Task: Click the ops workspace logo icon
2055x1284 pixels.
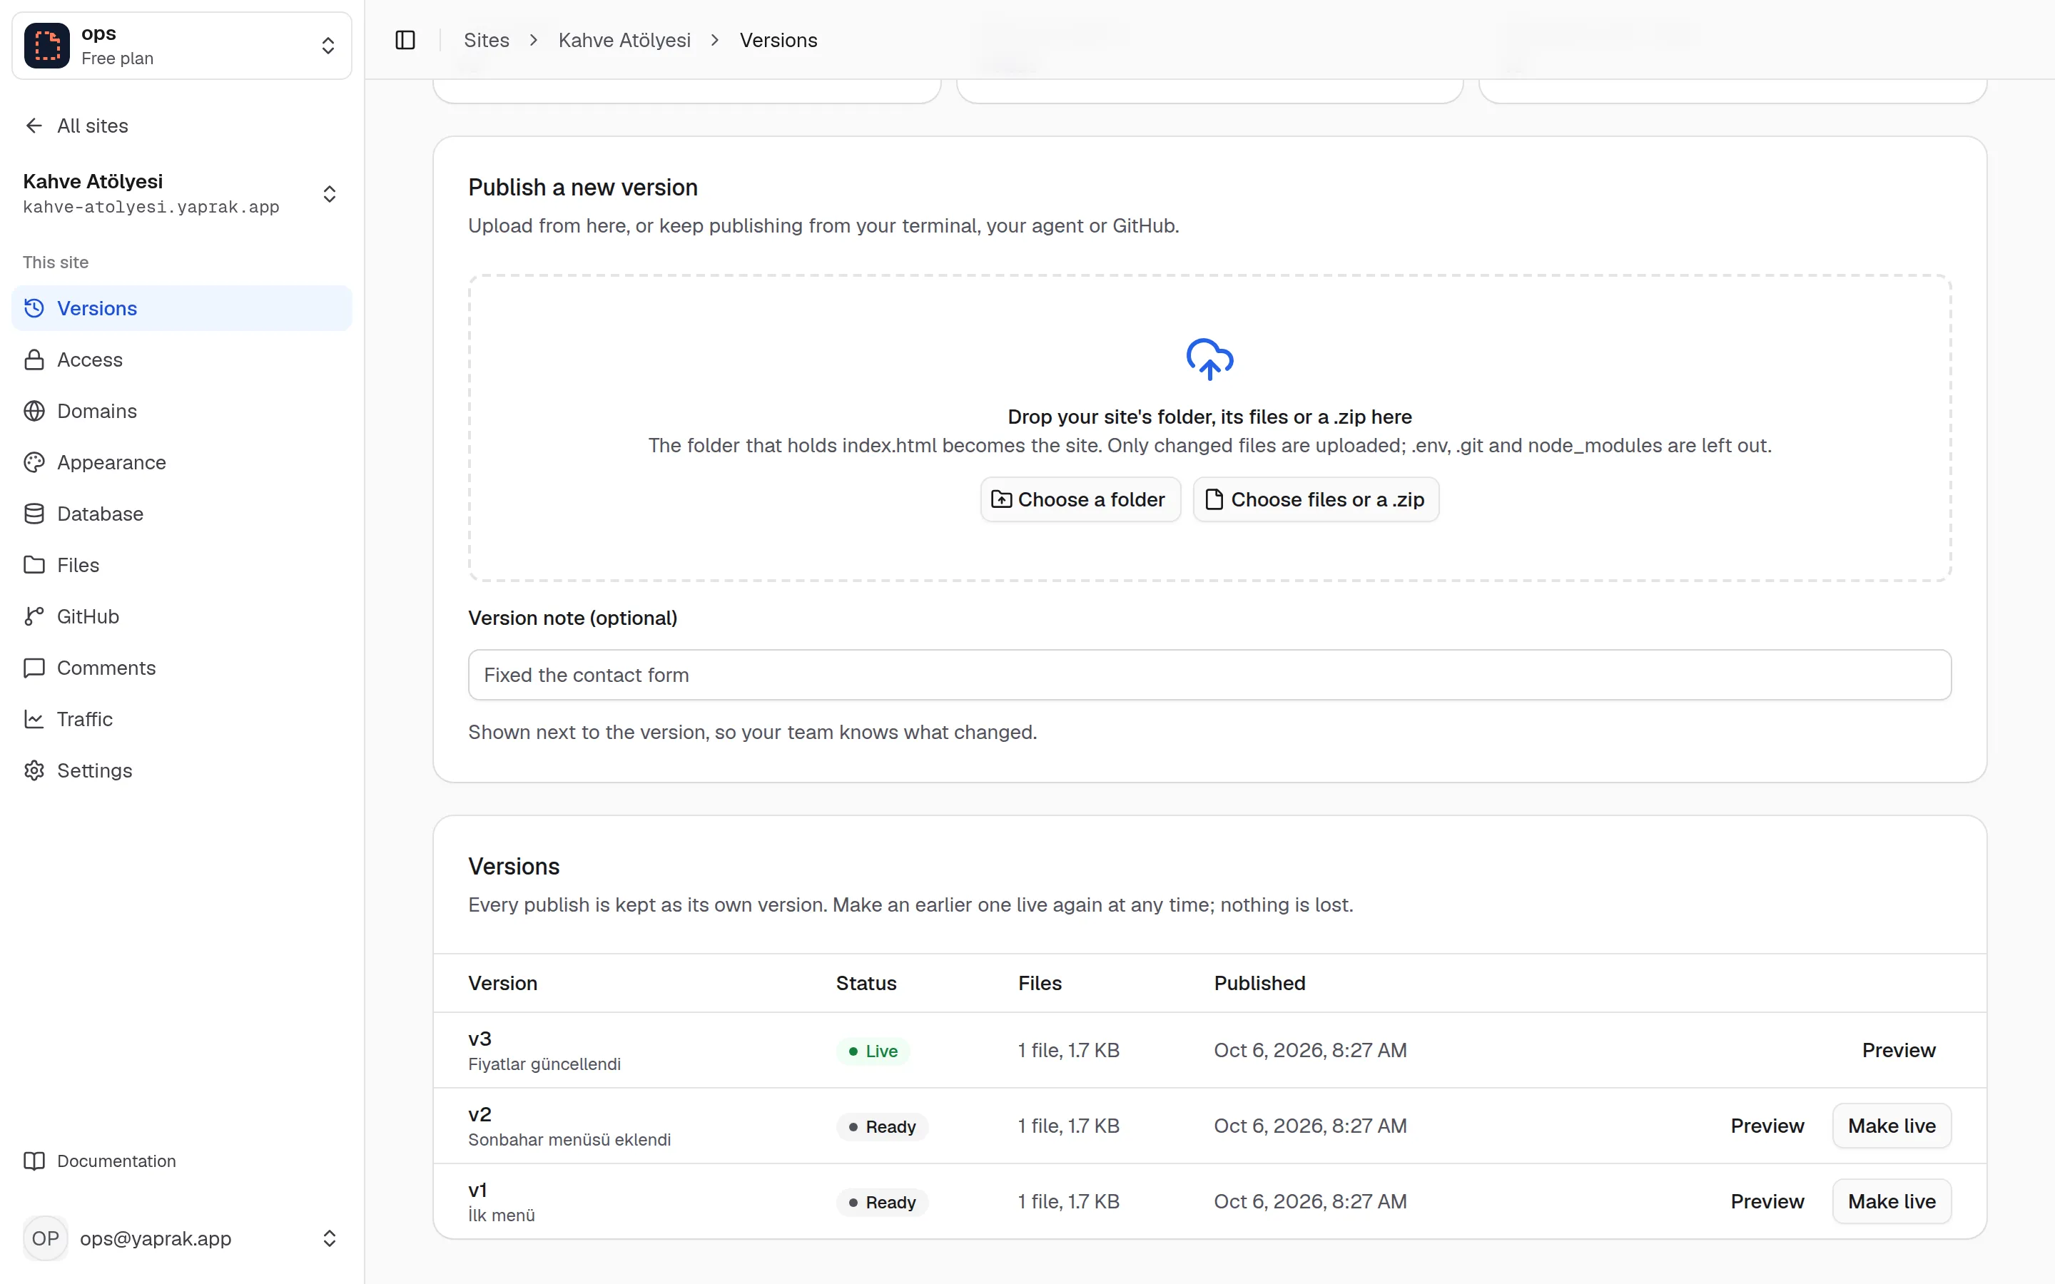Action: tap(46, 45)
